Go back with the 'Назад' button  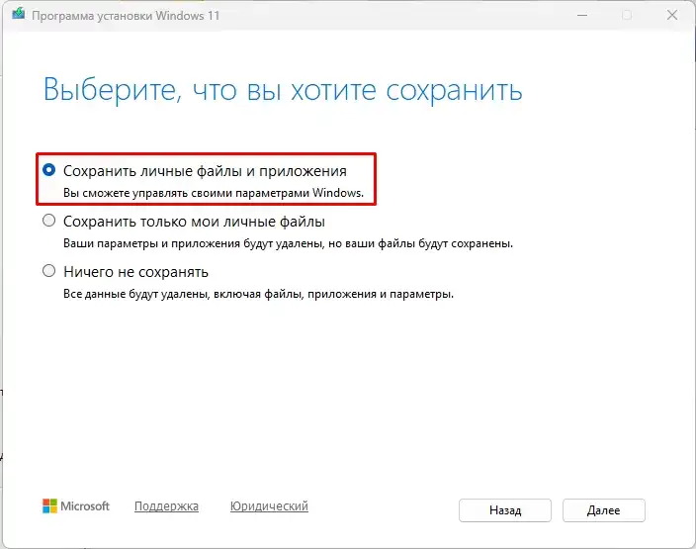tap(505, 510)
